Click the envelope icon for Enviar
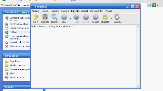Viewport: 163px width, 91px height. point(7,36)
